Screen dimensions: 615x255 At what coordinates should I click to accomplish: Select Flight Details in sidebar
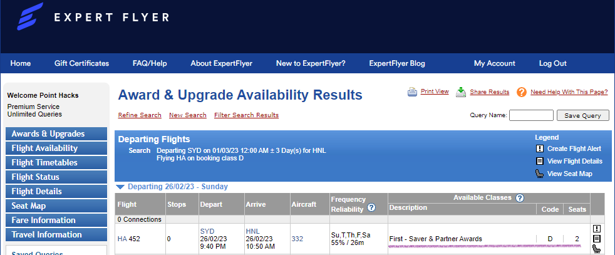click(56, 192)
